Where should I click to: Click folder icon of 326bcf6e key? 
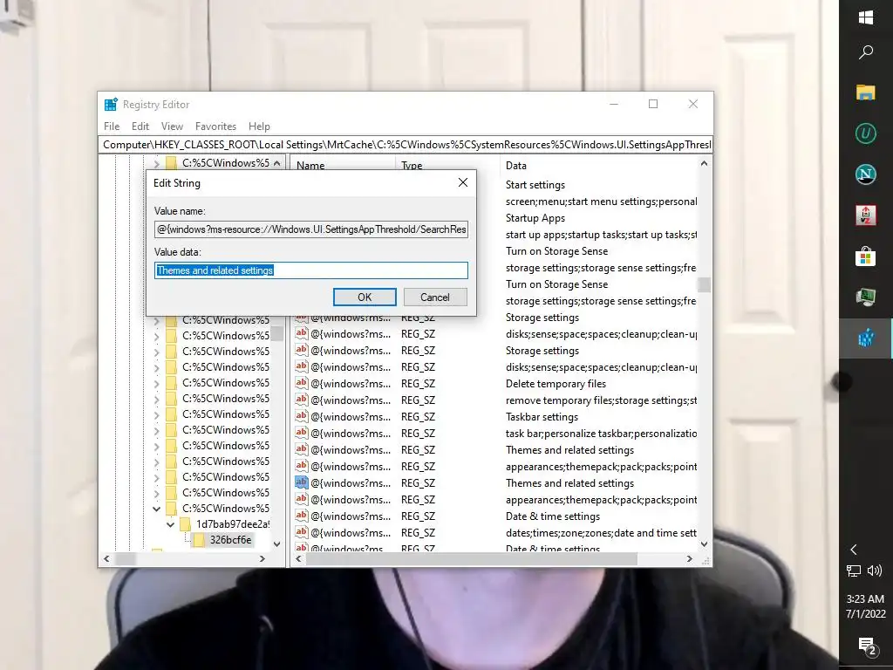click(199, 540)
